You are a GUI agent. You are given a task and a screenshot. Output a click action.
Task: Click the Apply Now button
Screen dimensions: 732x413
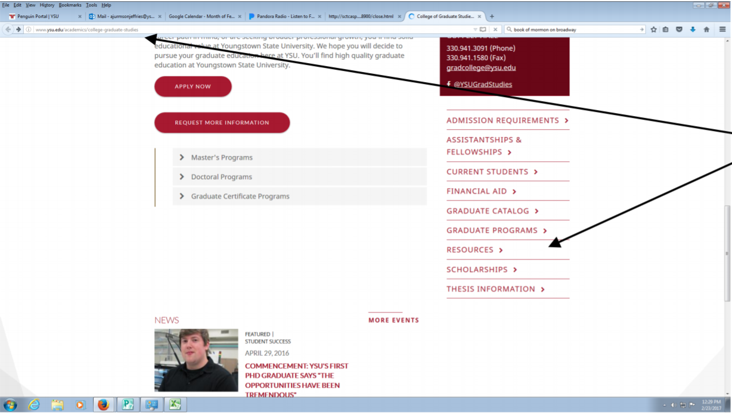point(193,86)
